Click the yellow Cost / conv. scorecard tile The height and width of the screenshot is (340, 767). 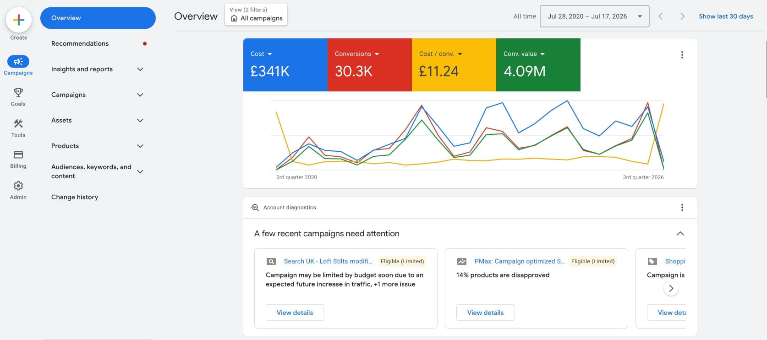454,65
